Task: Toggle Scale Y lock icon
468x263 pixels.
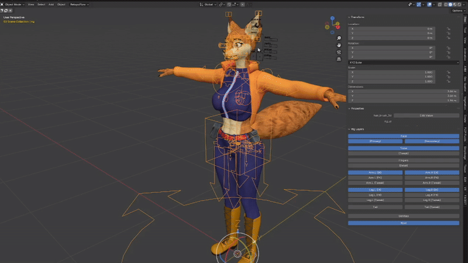Action: click(448, 77)
